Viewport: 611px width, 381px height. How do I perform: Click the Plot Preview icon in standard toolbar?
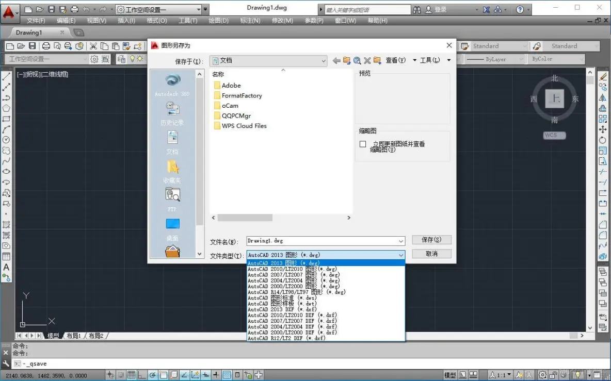click(57, 46)
